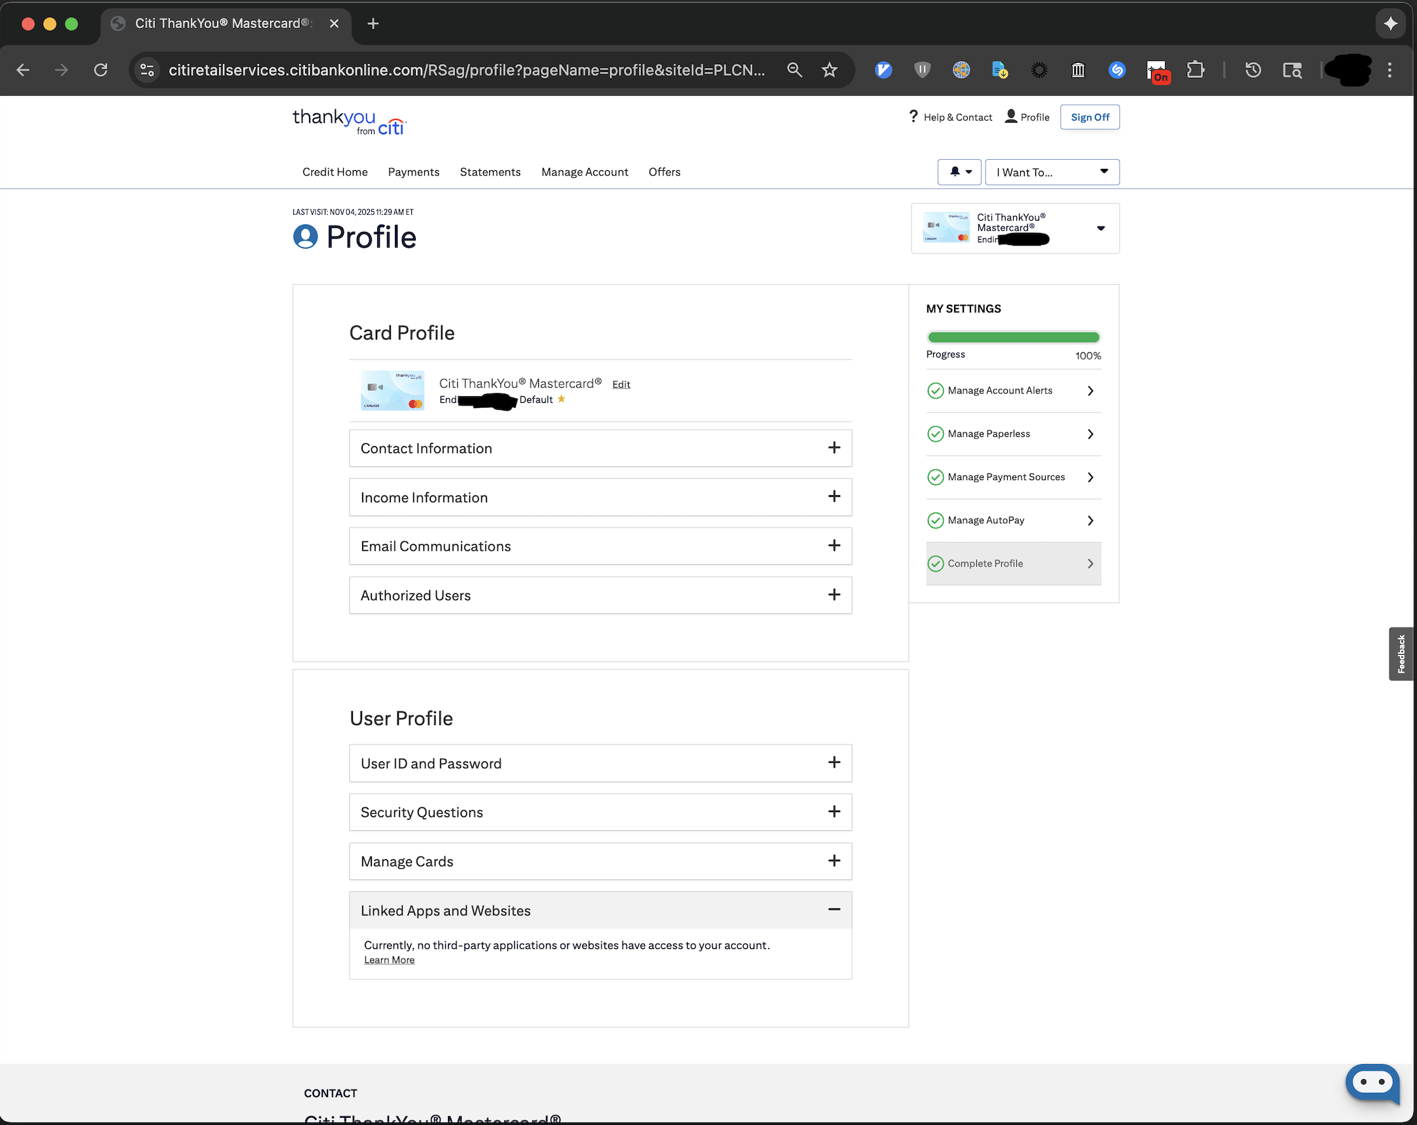Click the zoom magnifier in address bar

[794, 69]
